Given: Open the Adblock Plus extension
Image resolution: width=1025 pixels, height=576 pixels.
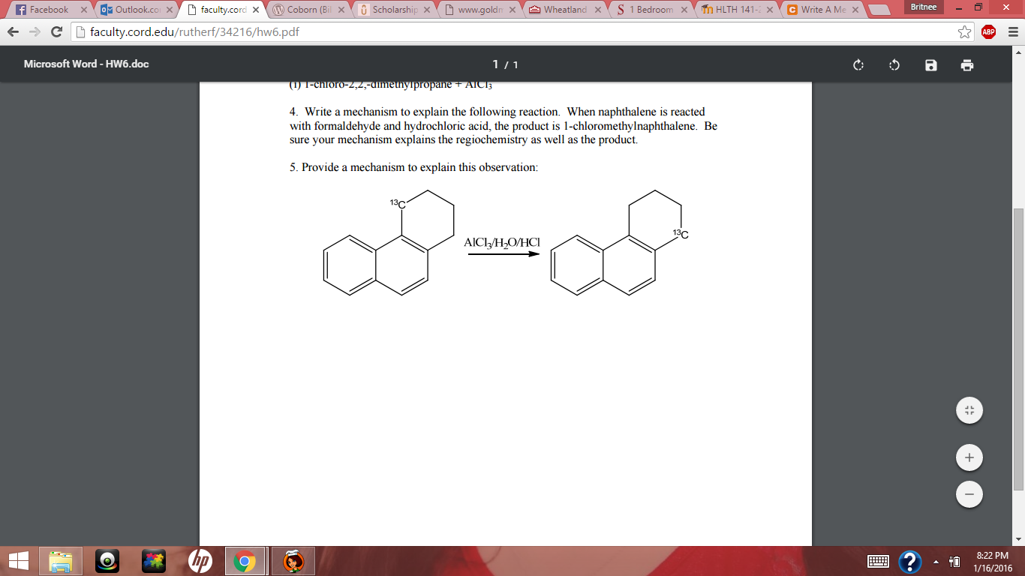Looking at the screenshot, I should (x=987, y=31).
